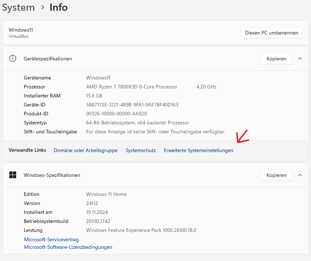Click the Leistung label
This screenshot has height=261, width=311.
pyautogui.click(x=33, y=230)
